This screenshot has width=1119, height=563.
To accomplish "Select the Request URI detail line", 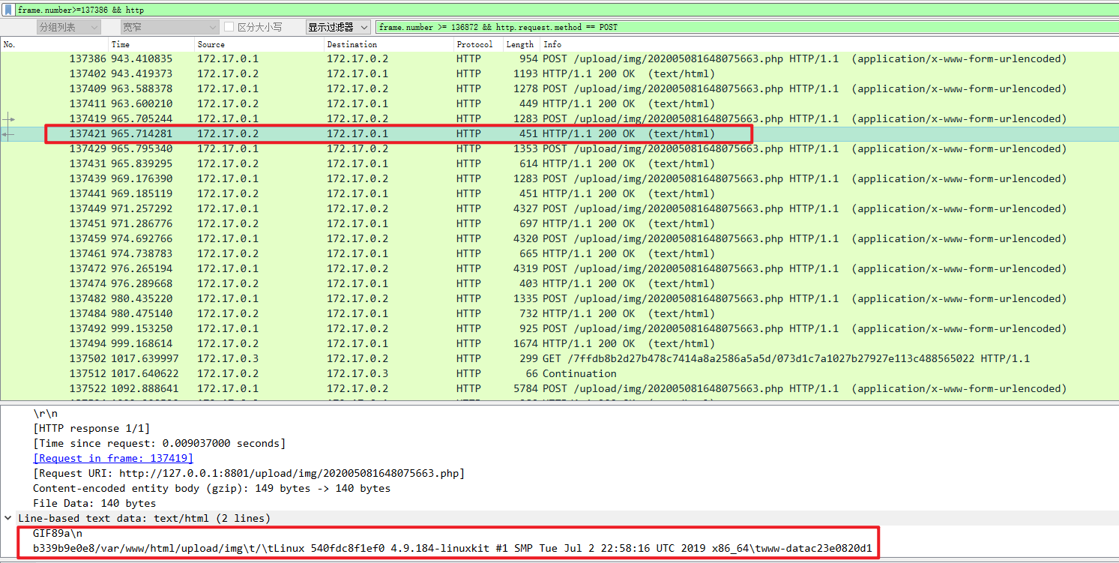I will [x=248, y=473].
